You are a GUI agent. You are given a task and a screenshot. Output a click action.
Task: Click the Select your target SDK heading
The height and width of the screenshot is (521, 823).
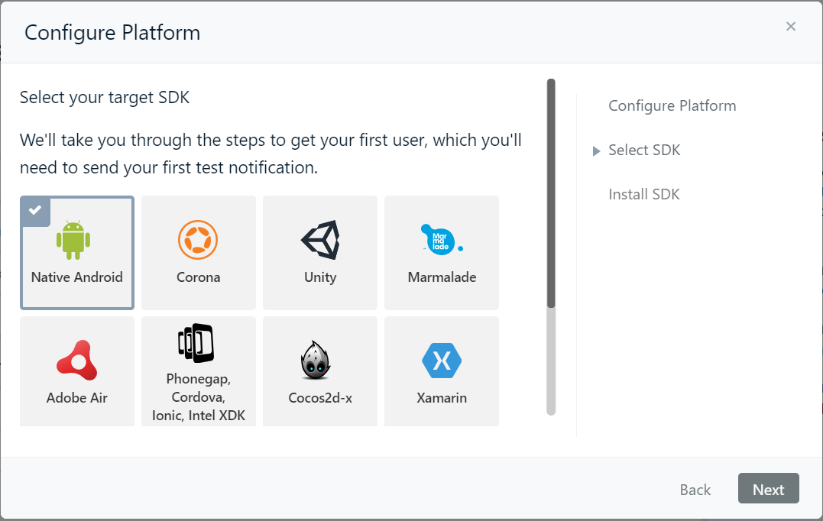click(x=105, y=98)
